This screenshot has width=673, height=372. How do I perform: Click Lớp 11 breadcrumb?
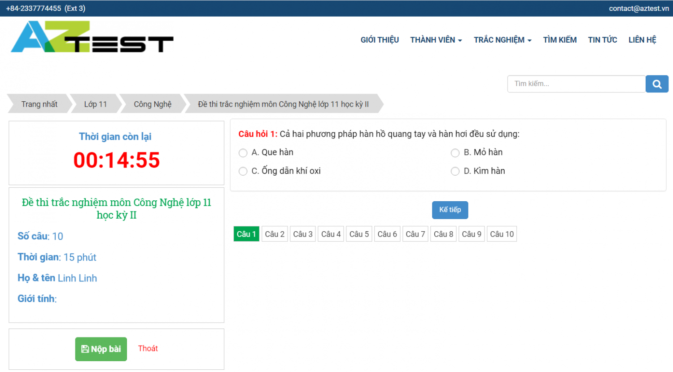click(96, 104)
